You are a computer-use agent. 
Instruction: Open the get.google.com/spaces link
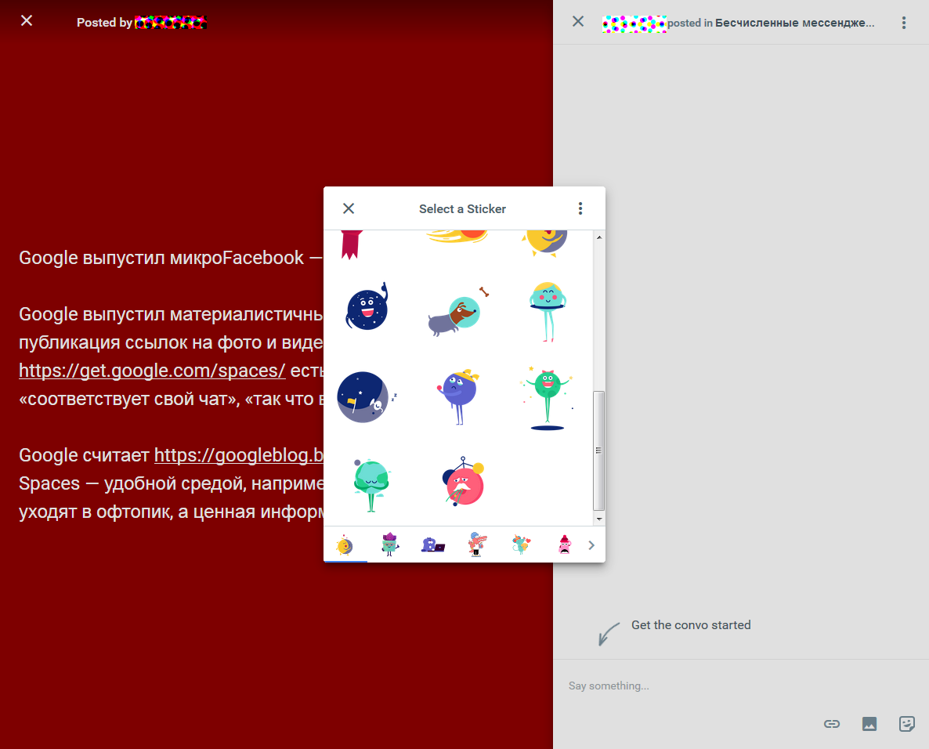coord(151,370)
